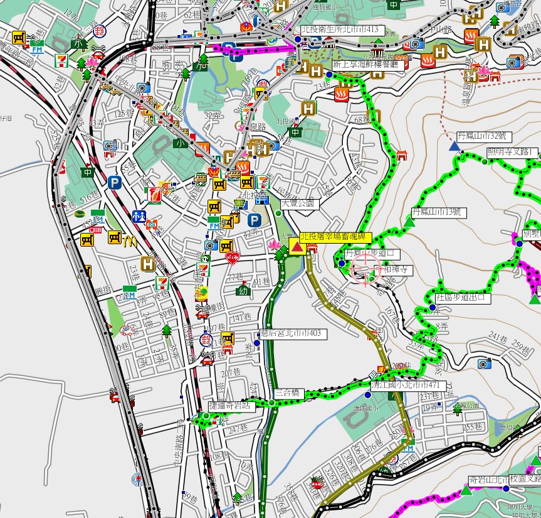Click the red triangle waypoint marker
541x518 pixels.
[297, 247]
